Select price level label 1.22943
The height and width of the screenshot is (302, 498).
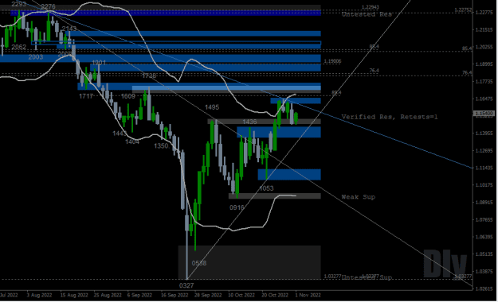pos(371,7)
